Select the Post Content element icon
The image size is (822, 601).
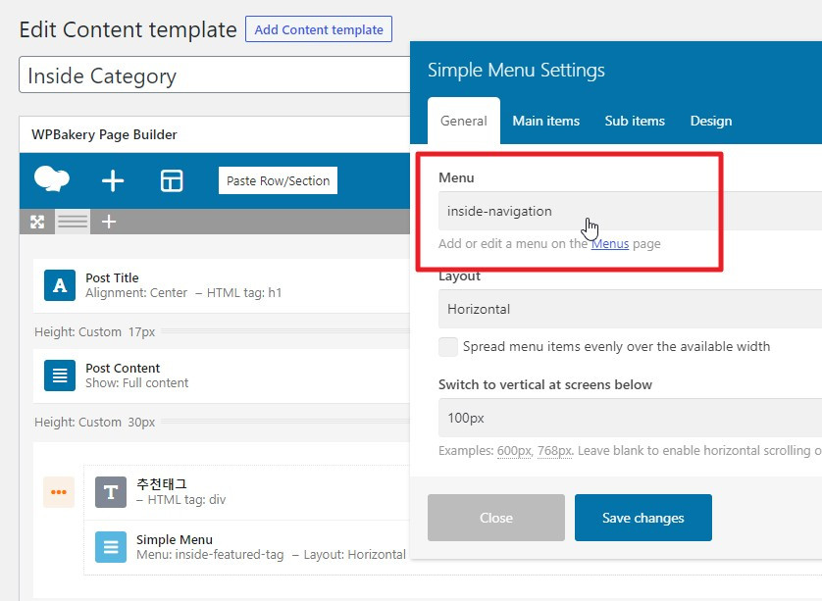[60, 376]
